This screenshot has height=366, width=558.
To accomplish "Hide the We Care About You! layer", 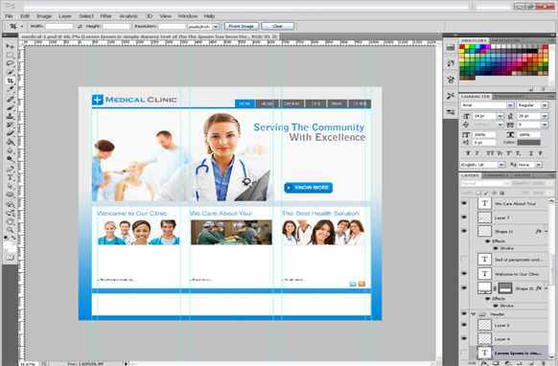I will [x=464, y=203].
